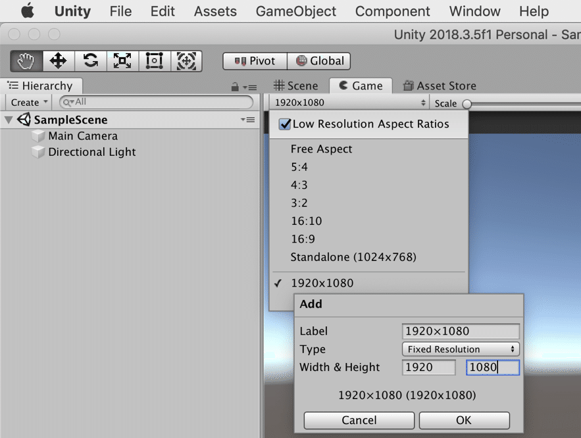Select the Move tool

59,61
